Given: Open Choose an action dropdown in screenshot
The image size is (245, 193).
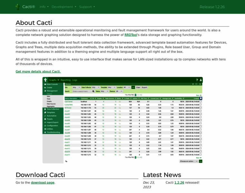Looking at the screenshot, I should click(x=189, y=161).
